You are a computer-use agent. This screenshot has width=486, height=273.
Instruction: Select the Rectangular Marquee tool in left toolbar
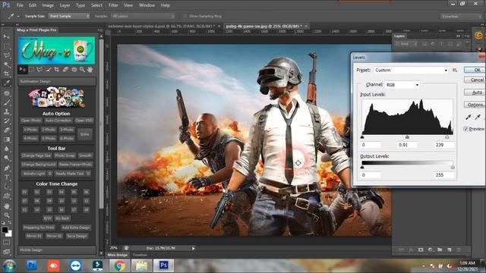click(7, 46)
